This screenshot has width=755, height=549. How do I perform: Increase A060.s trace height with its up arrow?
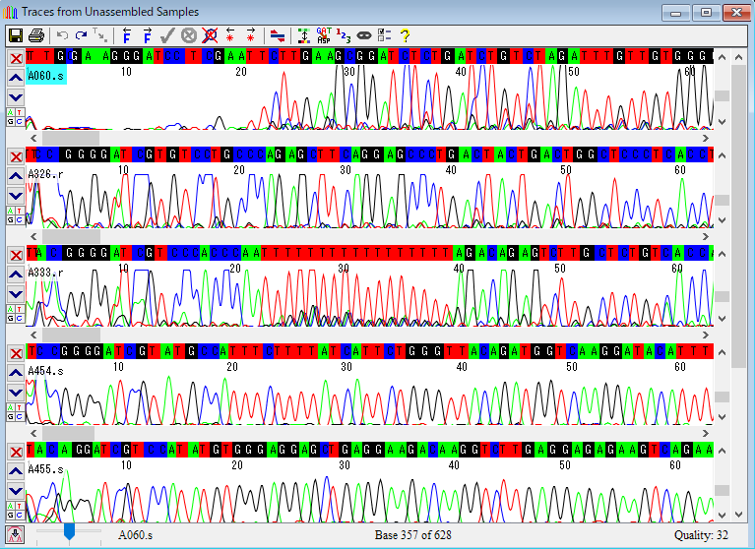pyautogui.click(x=722, y=57)
